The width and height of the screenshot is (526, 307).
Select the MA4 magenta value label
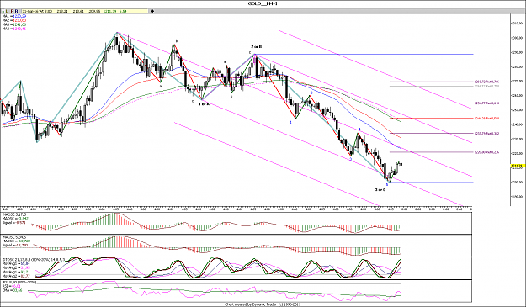tap(19, 29)
